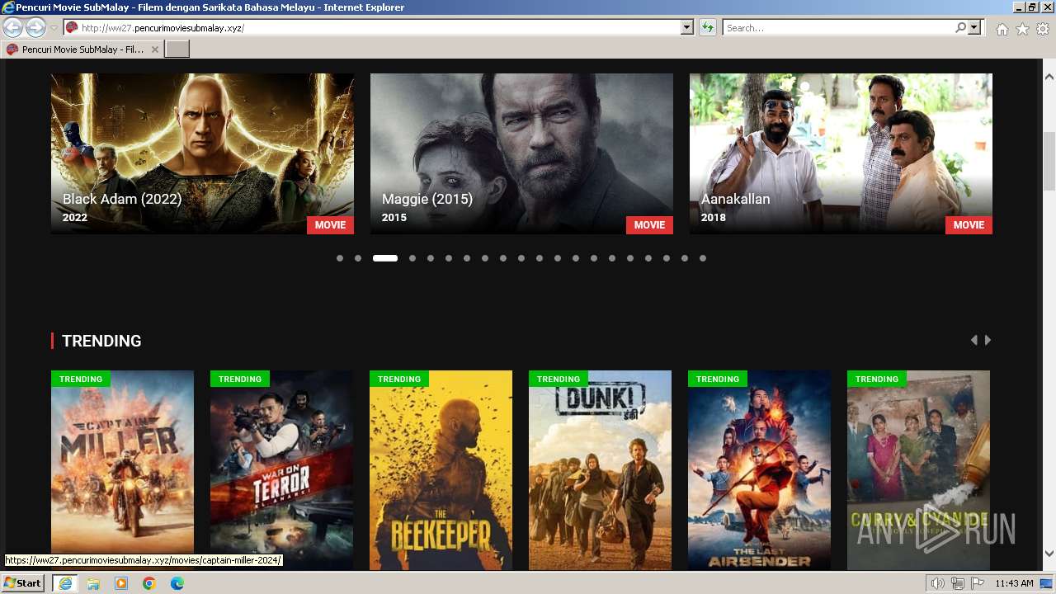Open the Curry & Cyanide poster

[x=918, y=470]
